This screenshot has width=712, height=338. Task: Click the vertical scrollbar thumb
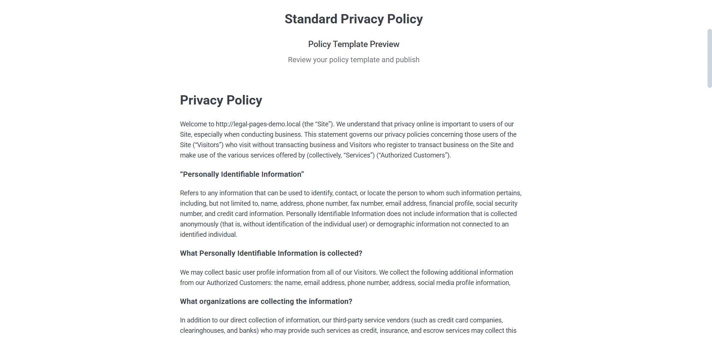point(709,58)
